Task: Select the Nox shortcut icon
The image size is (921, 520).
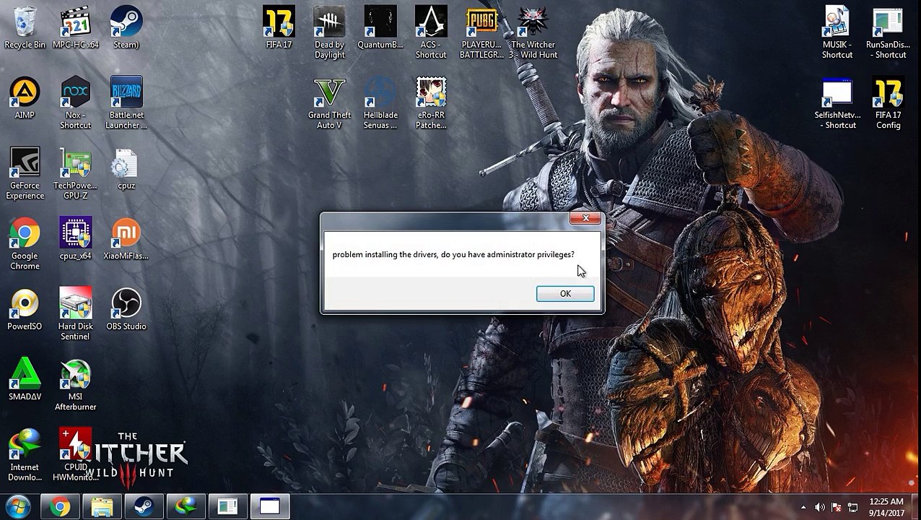Action: [76, 103]
